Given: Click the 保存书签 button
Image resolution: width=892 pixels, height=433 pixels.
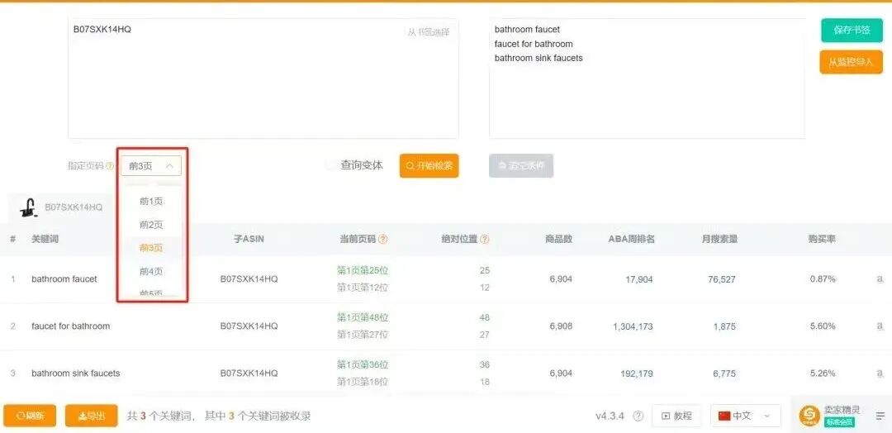Looking at the screenshot, I should point(852,30).
